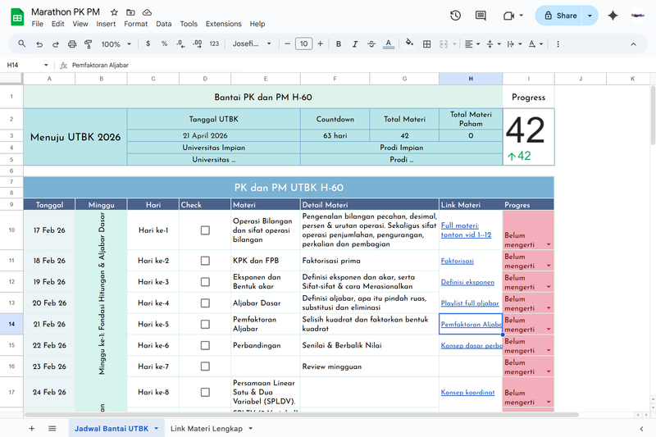Open the Faktorisasi link
The width and height of the screenshot is (656, 437).
click(x=458, y=261)
